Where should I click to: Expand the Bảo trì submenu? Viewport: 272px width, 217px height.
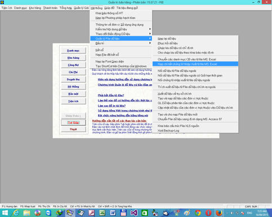point(121,43)
